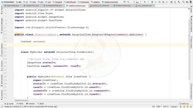The width and height of the screenshot is (193, 108).
Task: Open the Device File Explorer side panel
Action: [191, 91]
